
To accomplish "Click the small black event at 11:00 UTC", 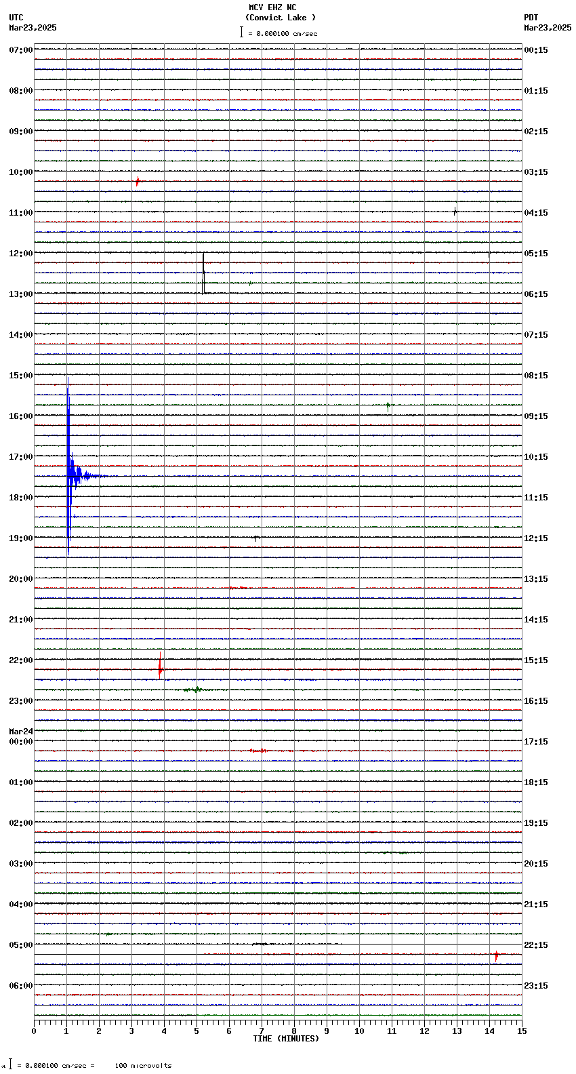I will (x=455, y=212).
